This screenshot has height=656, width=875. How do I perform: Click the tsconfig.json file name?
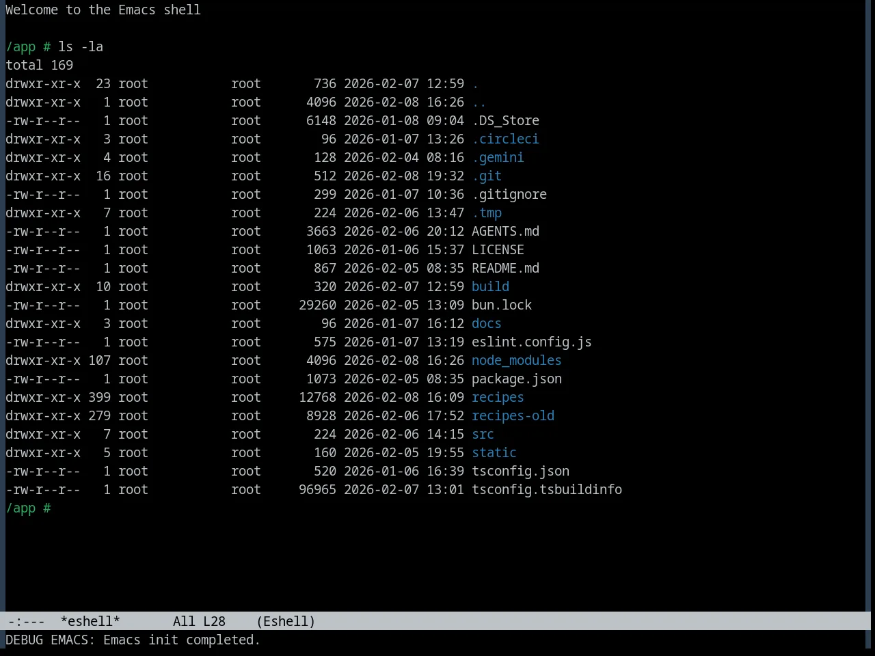tap(520, 471)
